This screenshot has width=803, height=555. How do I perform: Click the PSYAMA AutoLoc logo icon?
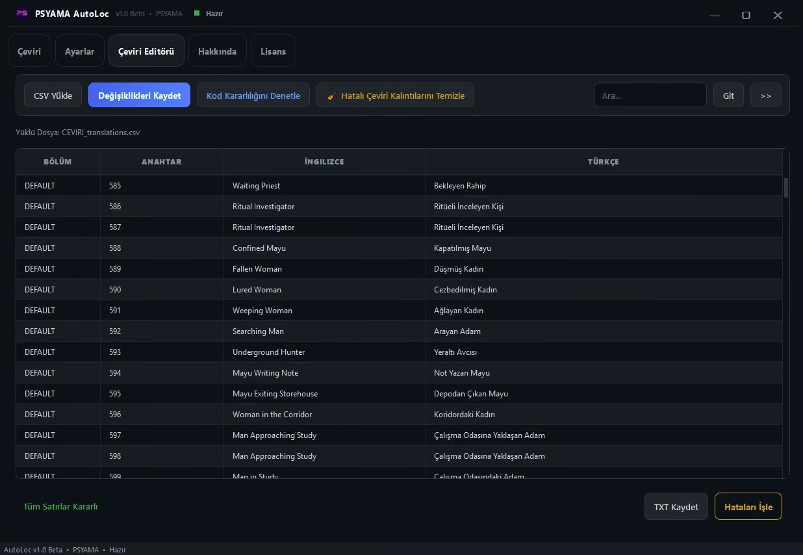pos(22,14)
